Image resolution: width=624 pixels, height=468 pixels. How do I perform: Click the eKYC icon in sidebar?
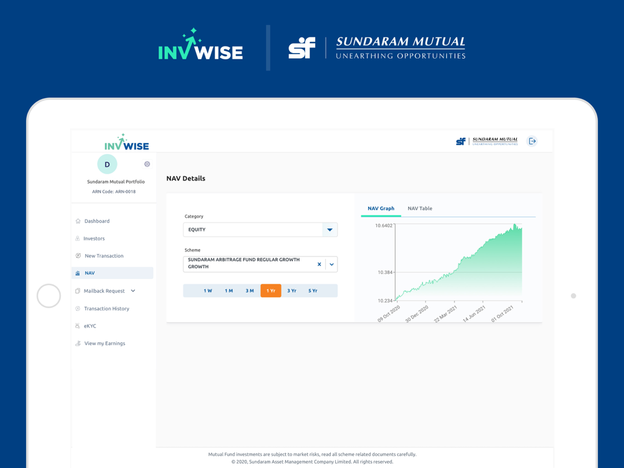pos(77,326)
